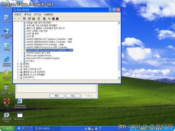Select ISAPNP 데이터 읽기 포트 device
175x131 pixels.
point(38,53)
